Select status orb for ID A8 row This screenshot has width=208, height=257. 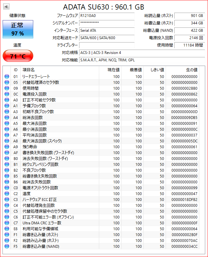point(7,141)
